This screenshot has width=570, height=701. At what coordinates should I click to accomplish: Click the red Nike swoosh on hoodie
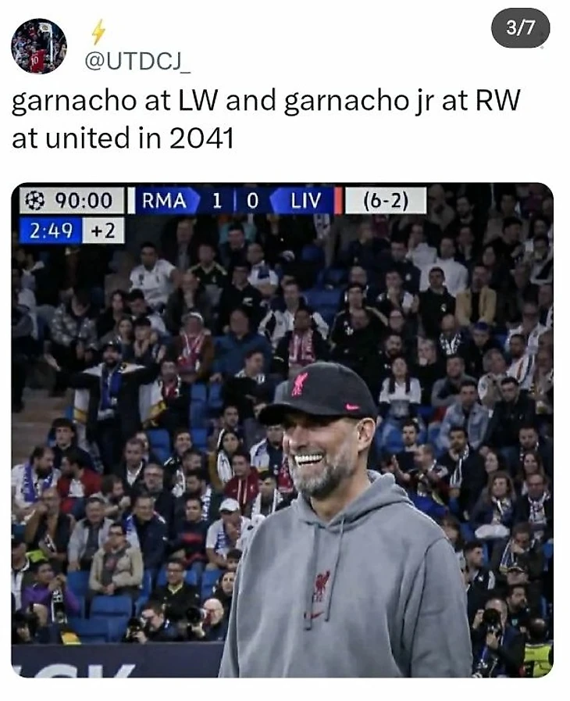coord(314,615)
